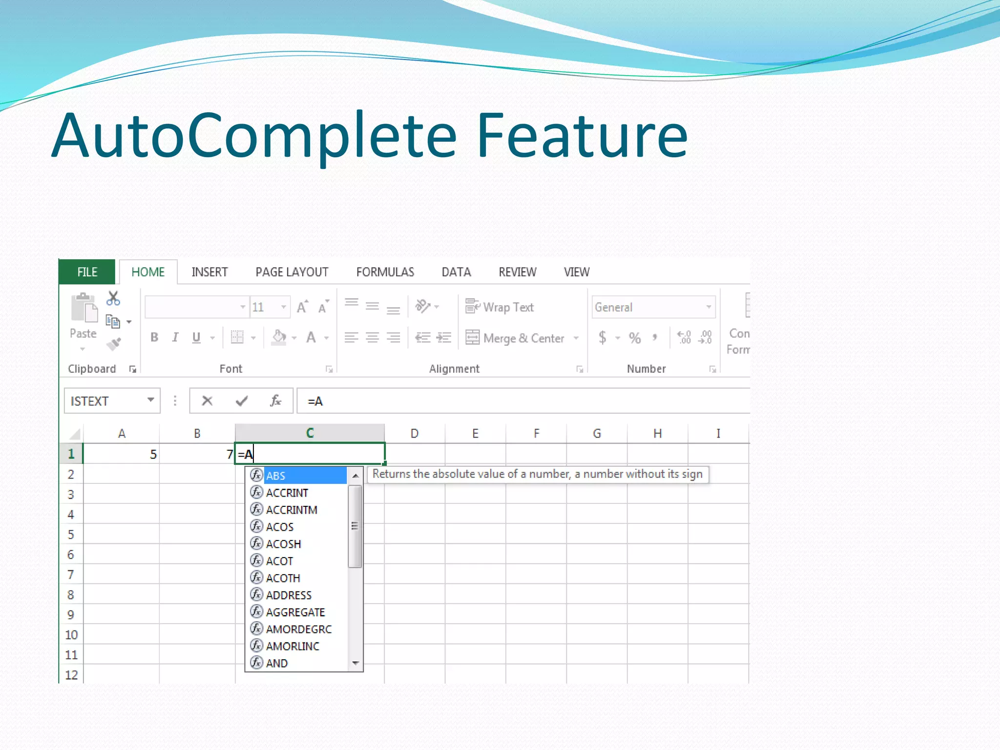Screen dimensions: 1000x750
Task: Click Insert Function fx button
Action: (276, 401)
